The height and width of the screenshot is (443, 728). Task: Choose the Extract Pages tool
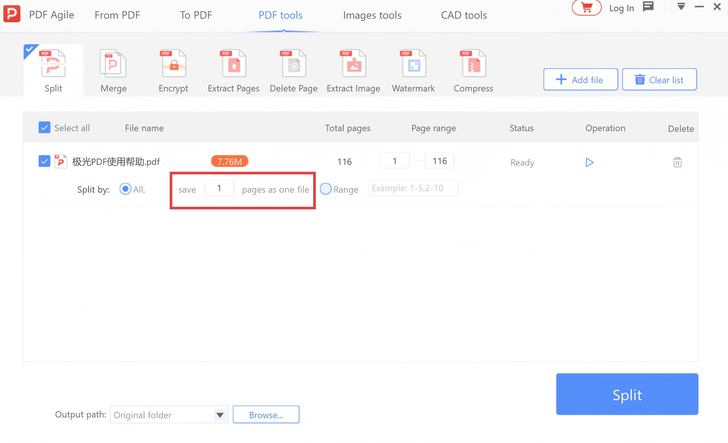(x=233, y=71)
